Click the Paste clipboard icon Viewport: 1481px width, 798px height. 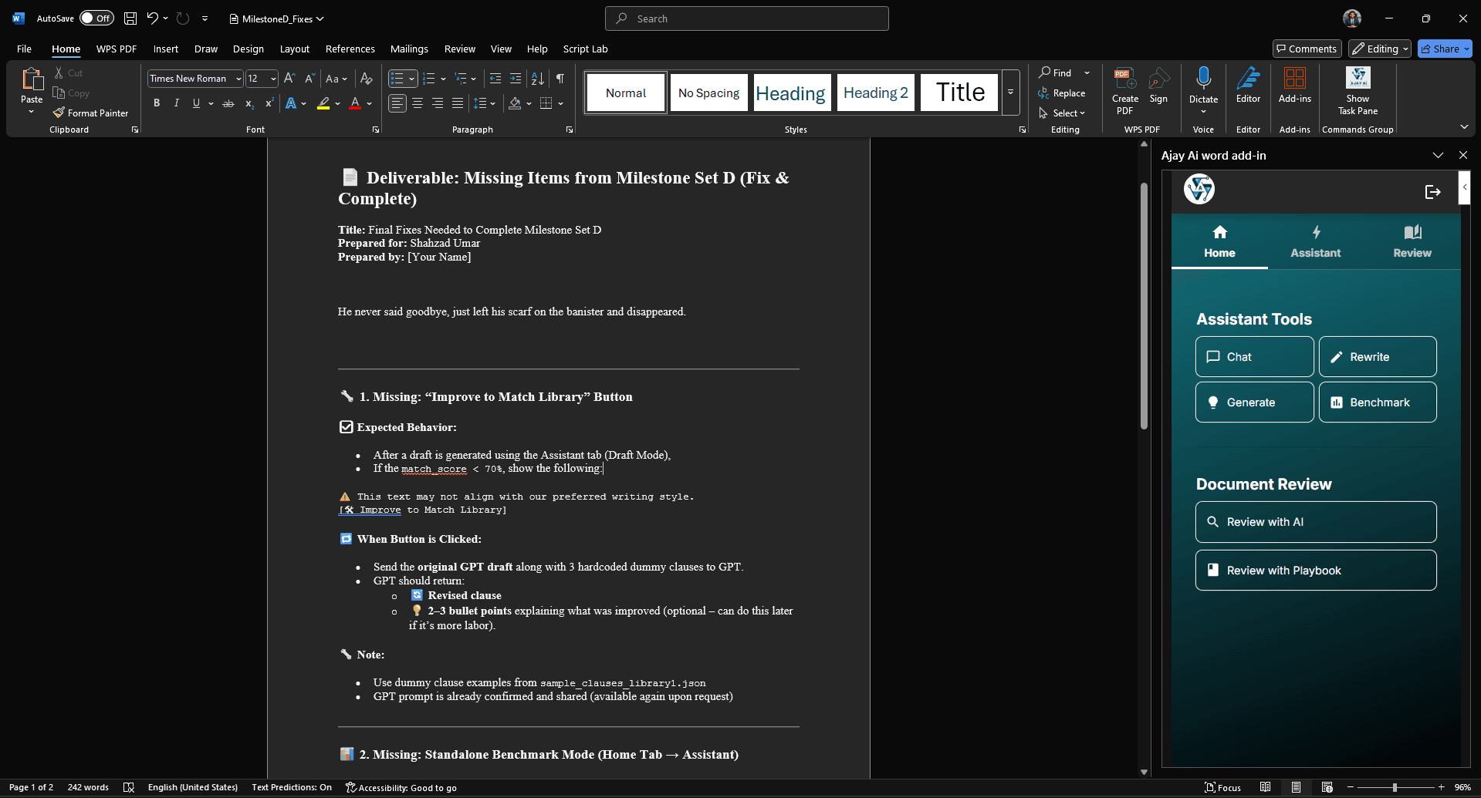point(32,79)
